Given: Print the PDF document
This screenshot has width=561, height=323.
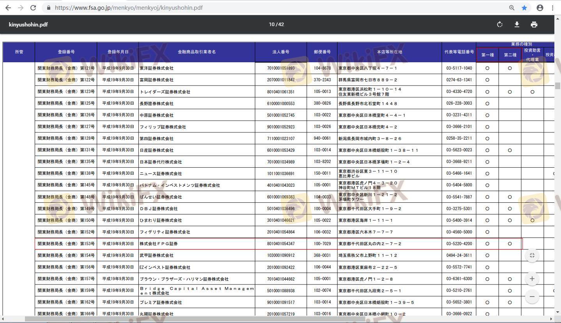Looking at the screenshot, I should tap(534, 25).
